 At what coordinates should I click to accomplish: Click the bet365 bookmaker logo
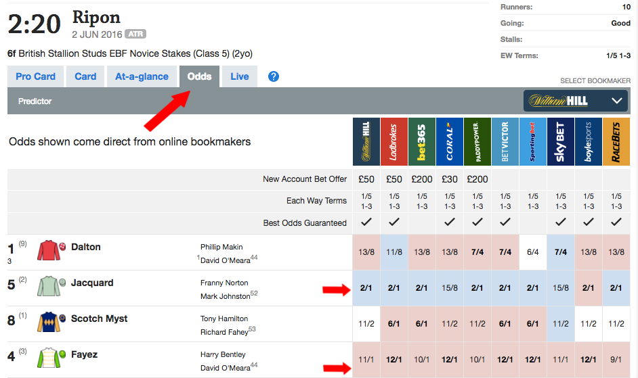[421, 141]
